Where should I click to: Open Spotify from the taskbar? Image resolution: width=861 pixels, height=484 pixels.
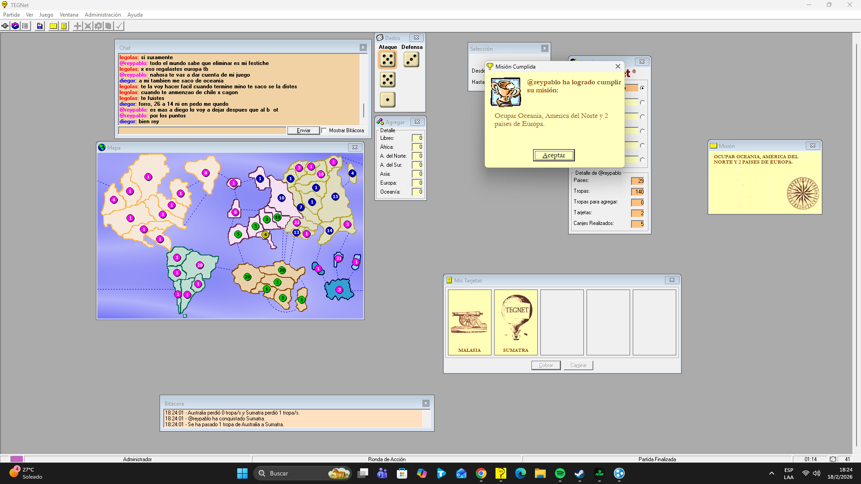[x=560, y=473]
